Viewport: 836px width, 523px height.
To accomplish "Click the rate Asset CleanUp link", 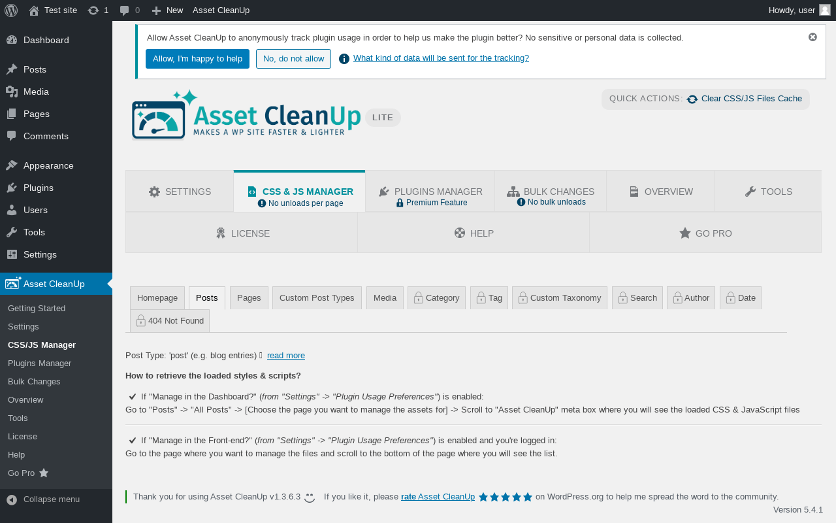I will point(438,497).
